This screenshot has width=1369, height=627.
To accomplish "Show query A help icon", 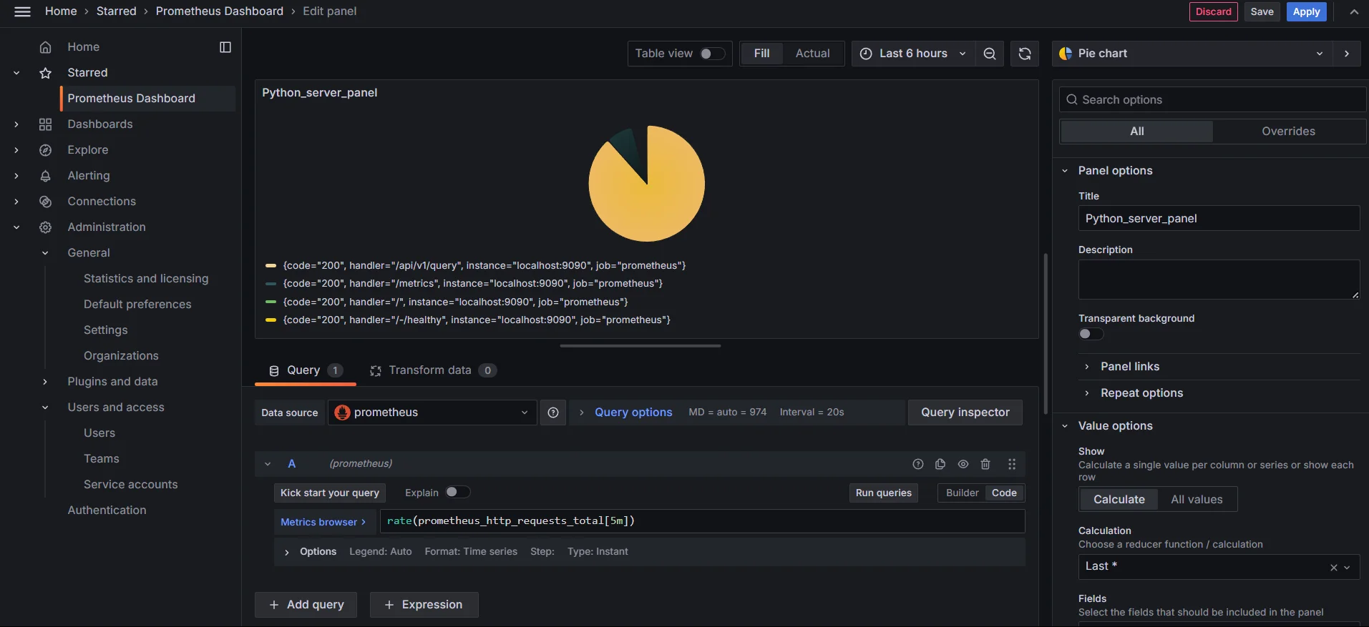I will pos(918,464).
